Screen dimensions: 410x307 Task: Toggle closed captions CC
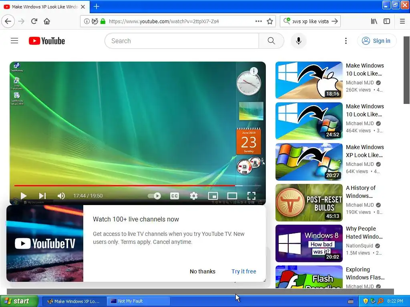coord(175,196)
